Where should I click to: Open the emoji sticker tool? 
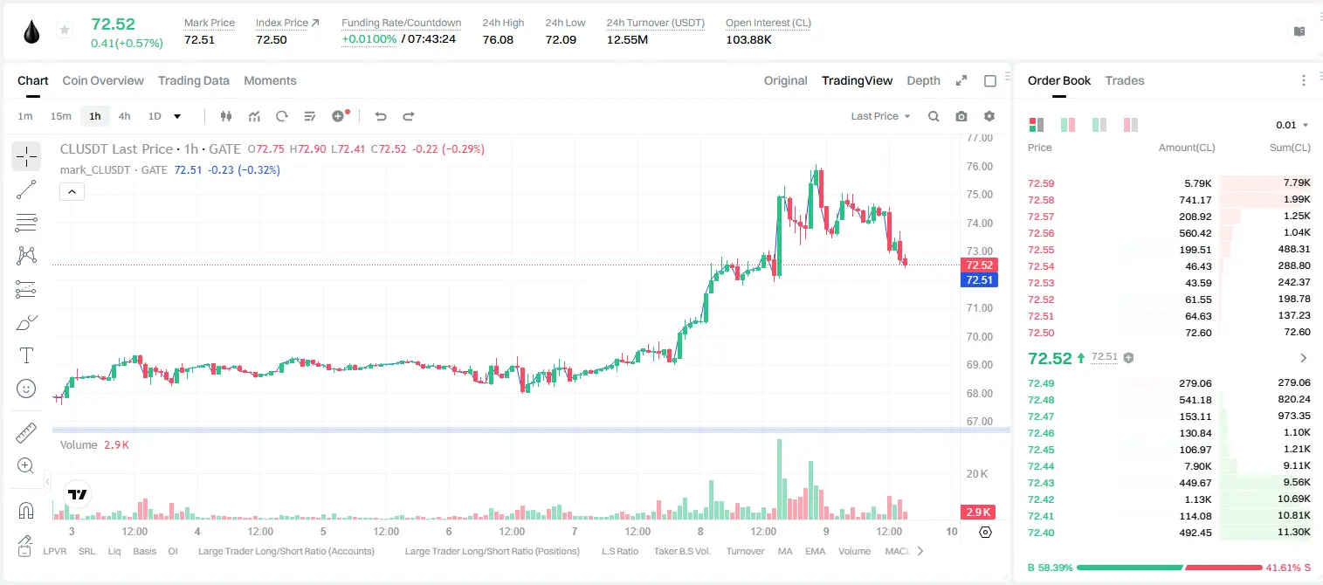coord(26,389)
